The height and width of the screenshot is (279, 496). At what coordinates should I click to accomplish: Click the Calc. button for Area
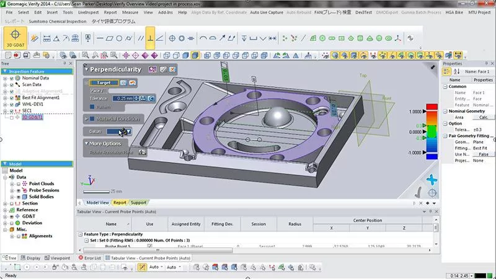[x=482, y=117]
